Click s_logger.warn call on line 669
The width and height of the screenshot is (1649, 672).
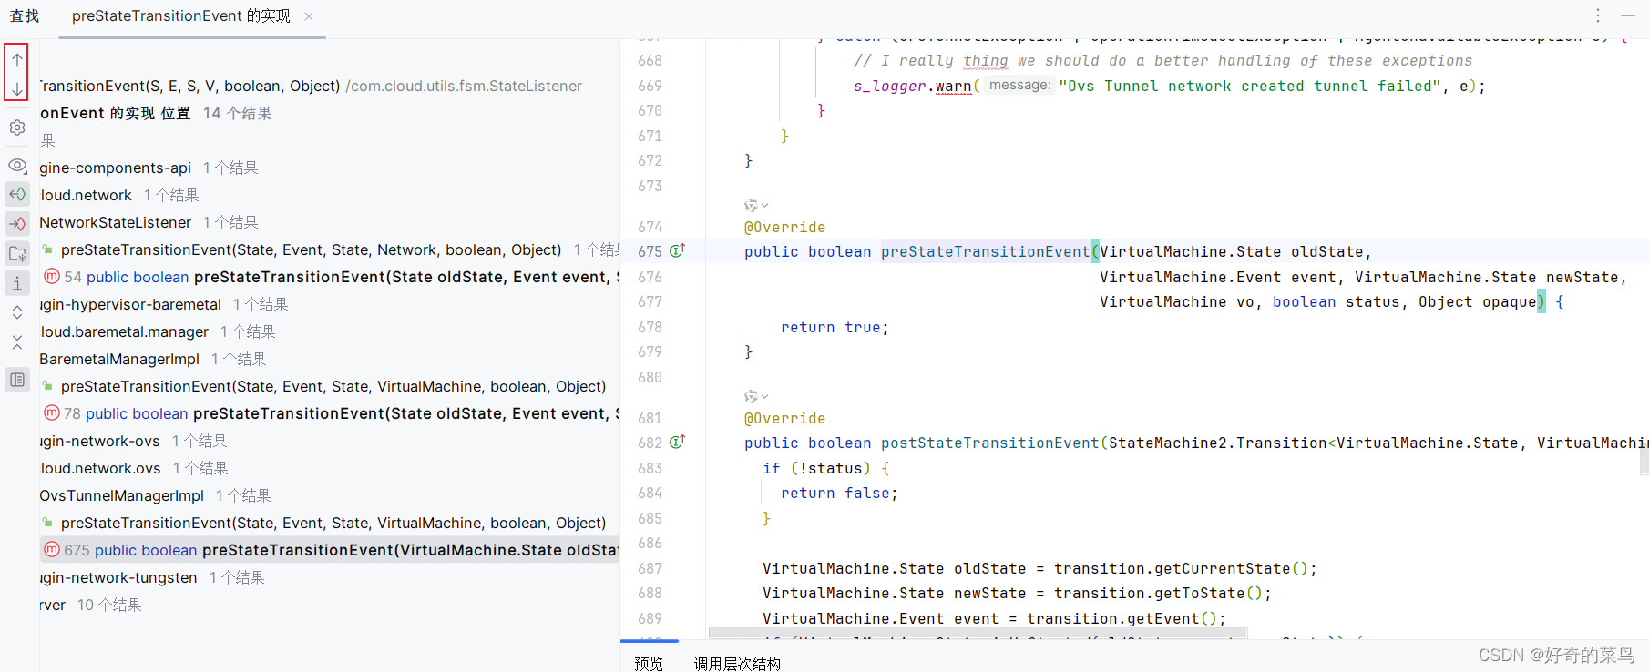click(x=912, y=86)
